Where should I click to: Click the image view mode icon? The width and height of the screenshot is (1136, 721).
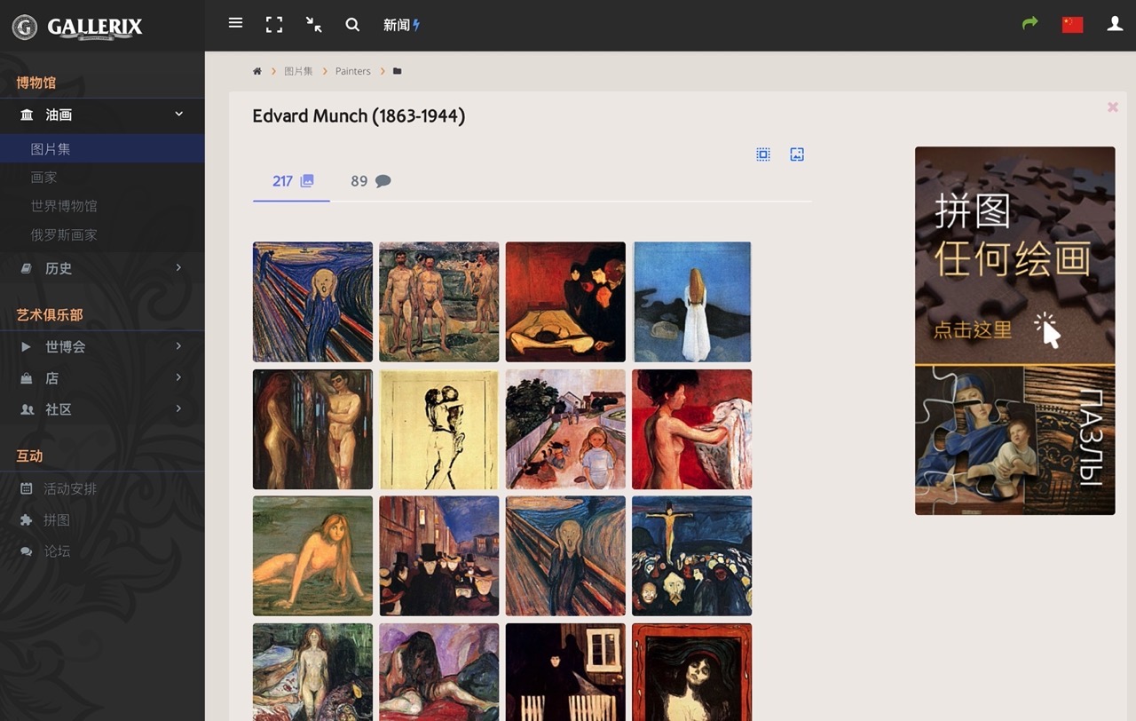[x=797, y=154]
